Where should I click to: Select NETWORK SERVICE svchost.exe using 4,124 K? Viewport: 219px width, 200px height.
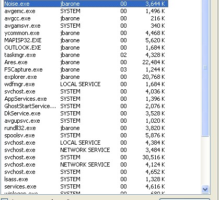[86, 164]
